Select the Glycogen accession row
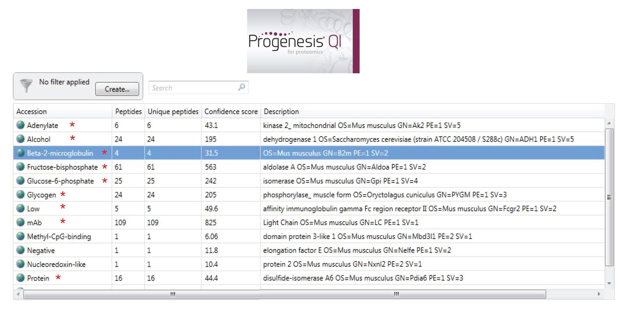This screenshot has width=625, height=311. tap(309, 194)
